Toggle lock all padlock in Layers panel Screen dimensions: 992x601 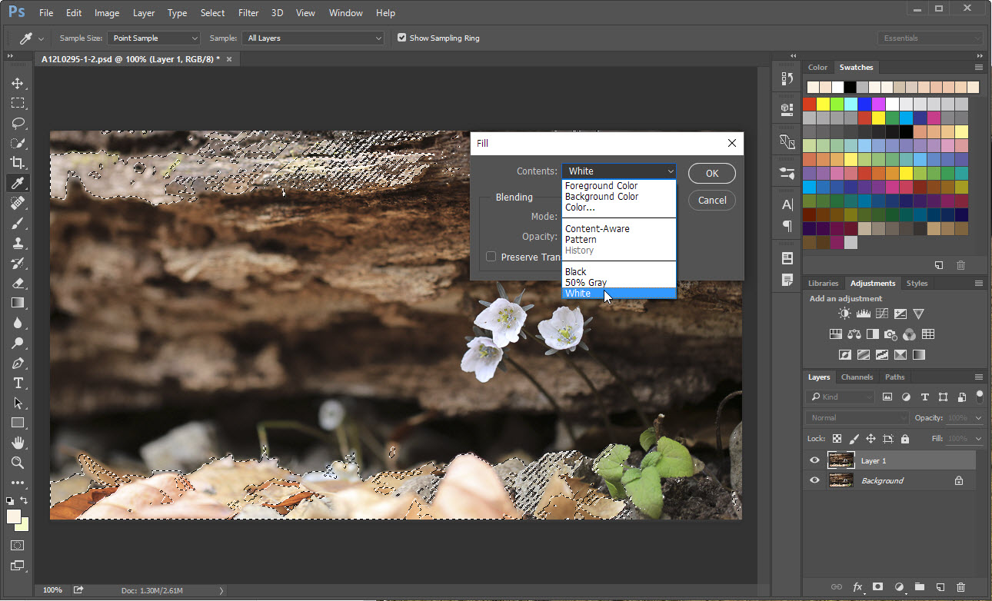[x=904, y=439]
